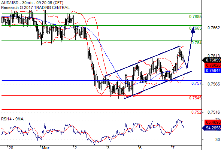Click the blue 0.75944 moving average tag
The image size is (221, 150).
click(x=213, y=70)
